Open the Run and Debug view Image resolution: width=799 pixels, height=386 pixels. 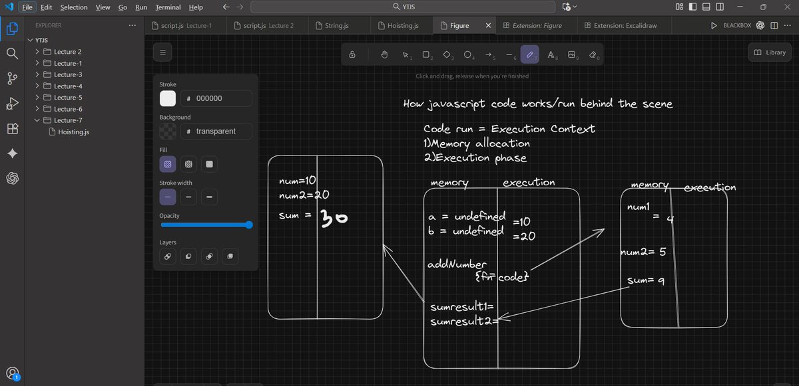[x=12, y=103]
